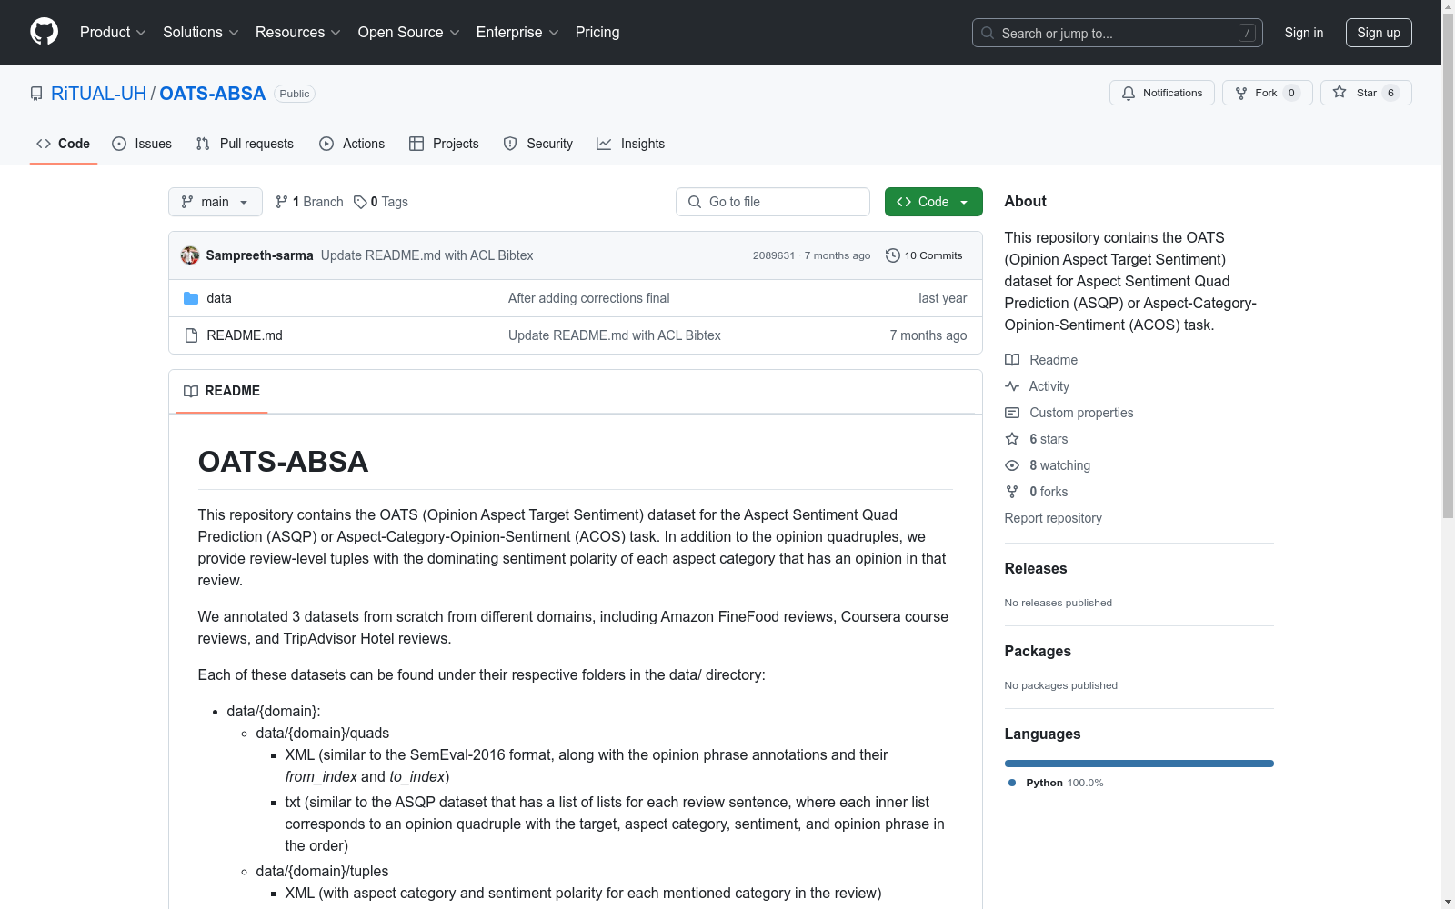The height and width of the screenshot is (909, 1455).
Task: View 0 forks link
Action: point(1049,492)
